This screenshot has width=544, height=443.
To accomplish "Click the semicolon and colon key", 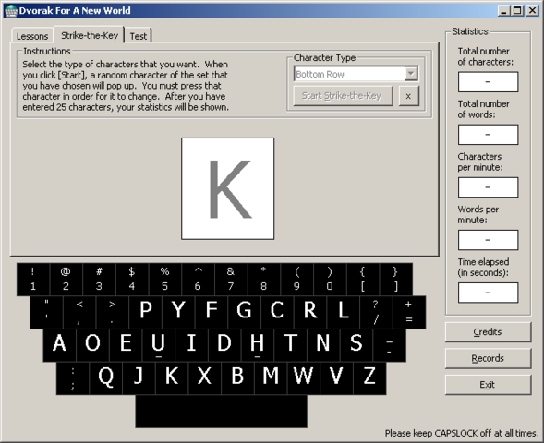I will (73, 377).
